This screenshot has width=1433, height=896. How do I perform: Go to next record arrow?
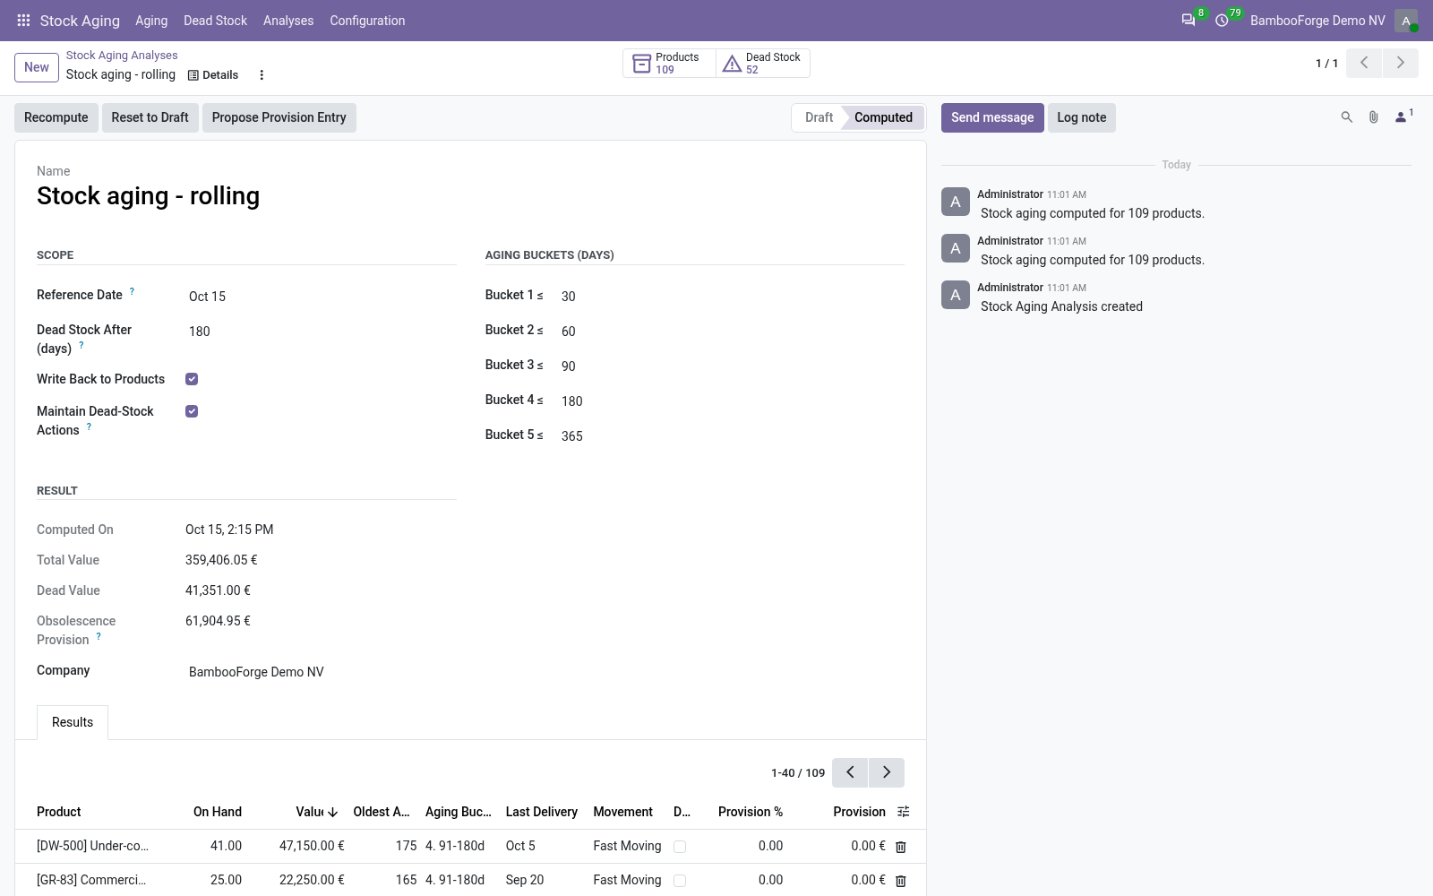(x=1400, y=63)
